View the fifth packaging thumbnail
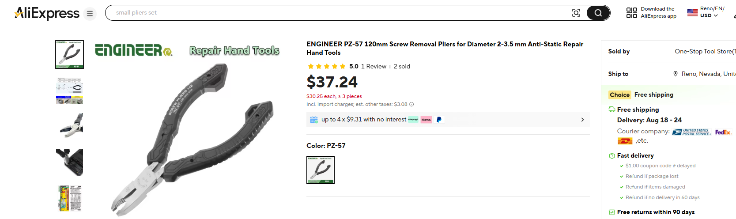 (x=69, y=198)
